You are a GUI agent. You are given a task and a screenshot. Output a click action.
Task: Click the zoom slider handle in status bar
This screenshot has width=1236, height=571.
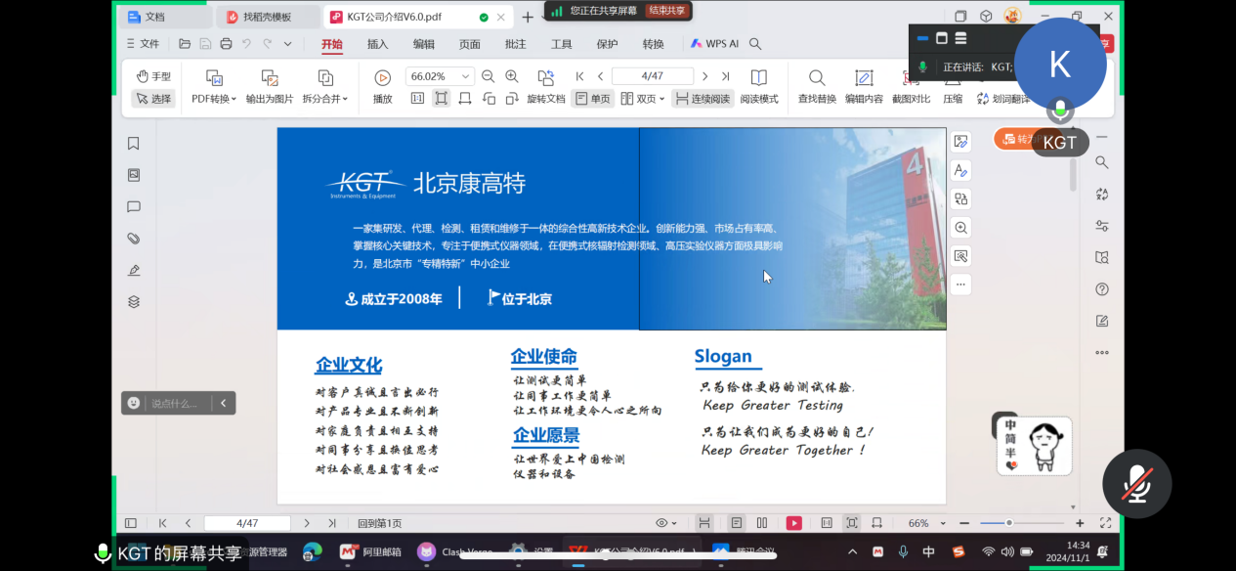(1009, 523)
